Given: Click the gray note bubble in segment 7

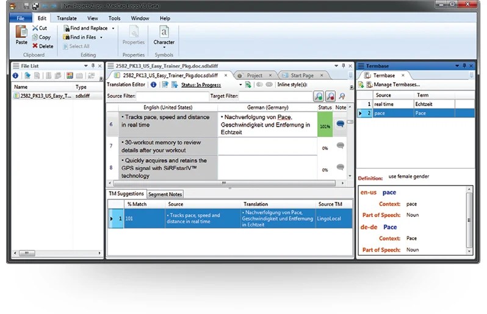Looking at the screenshot, I should click(341, 145).
